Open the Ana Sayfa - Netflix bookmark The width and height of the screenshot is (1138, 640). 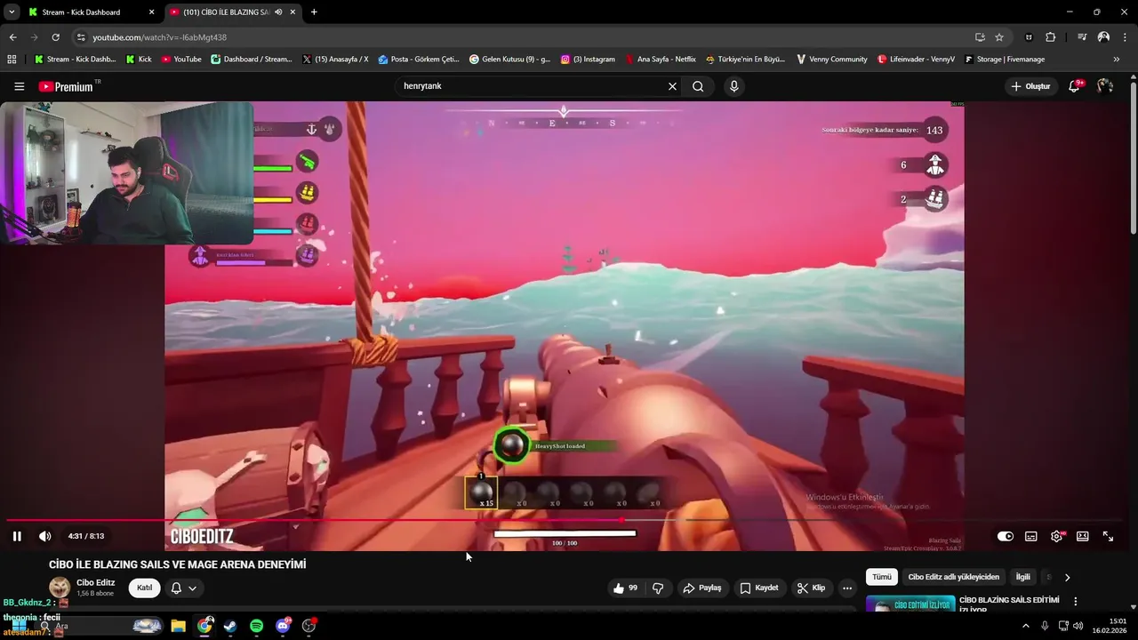pos(660,60)
